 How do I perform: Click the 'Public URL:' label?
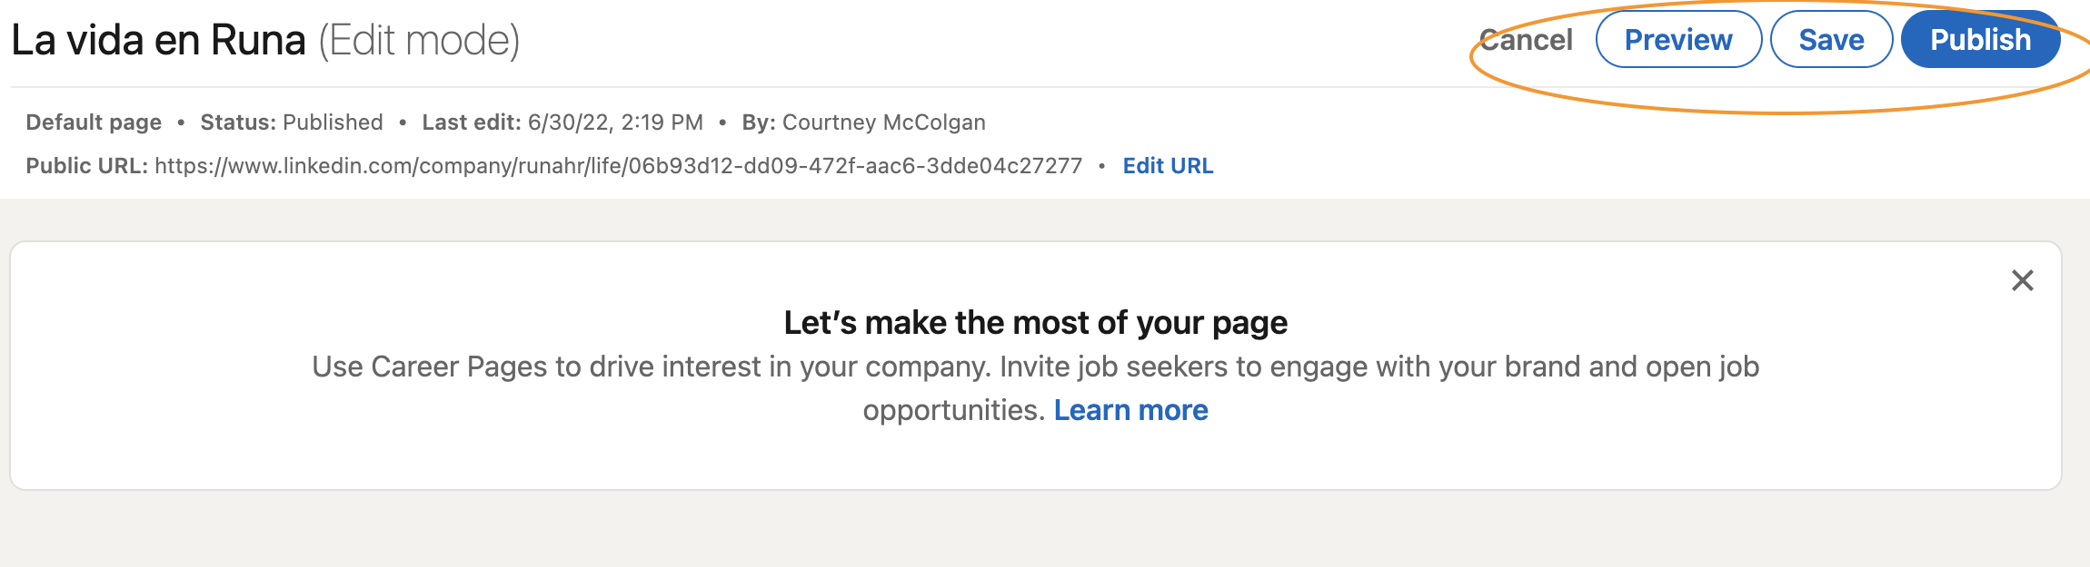click(x=86, y=166)
